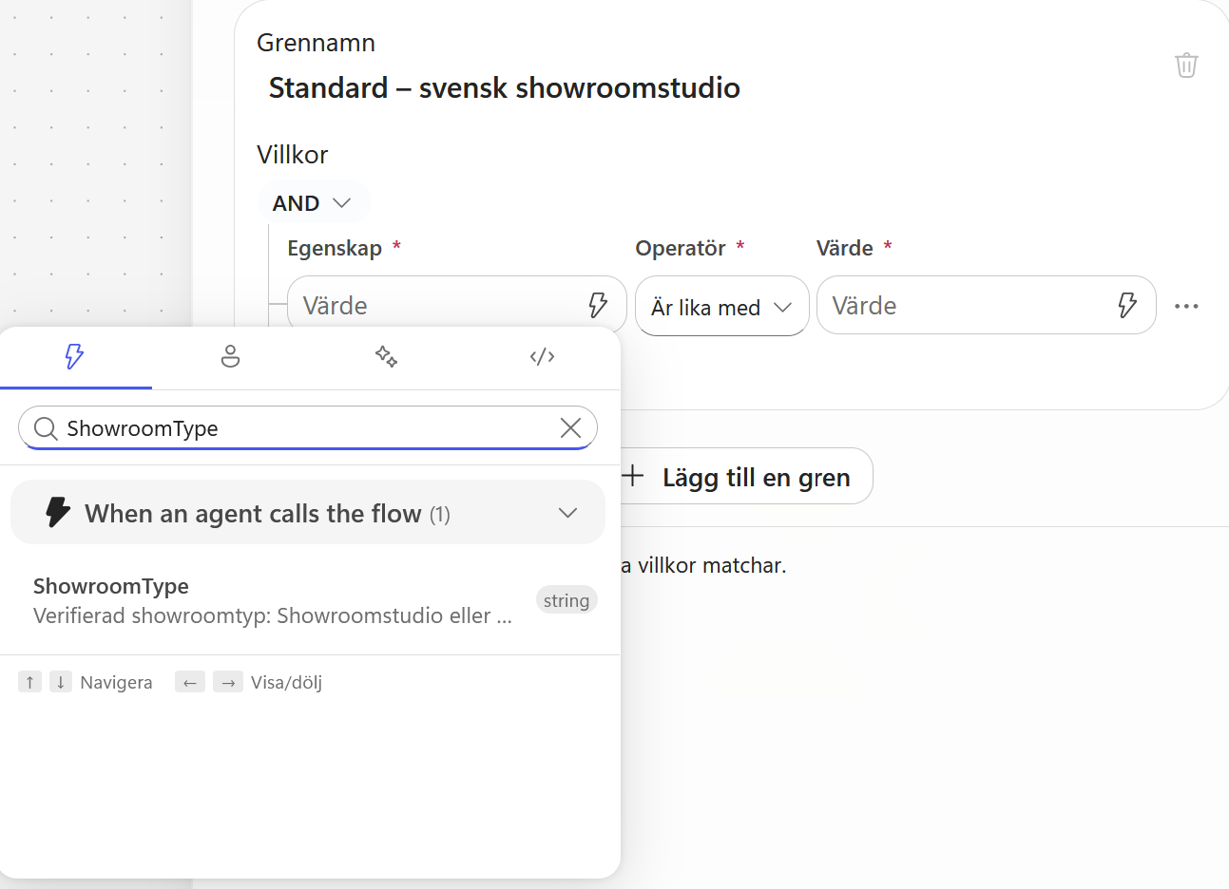Image resolution: width=1229 pixels, height=889 pixels.
Task: Click the search magnifier icon
Action: tap(45, 428)
